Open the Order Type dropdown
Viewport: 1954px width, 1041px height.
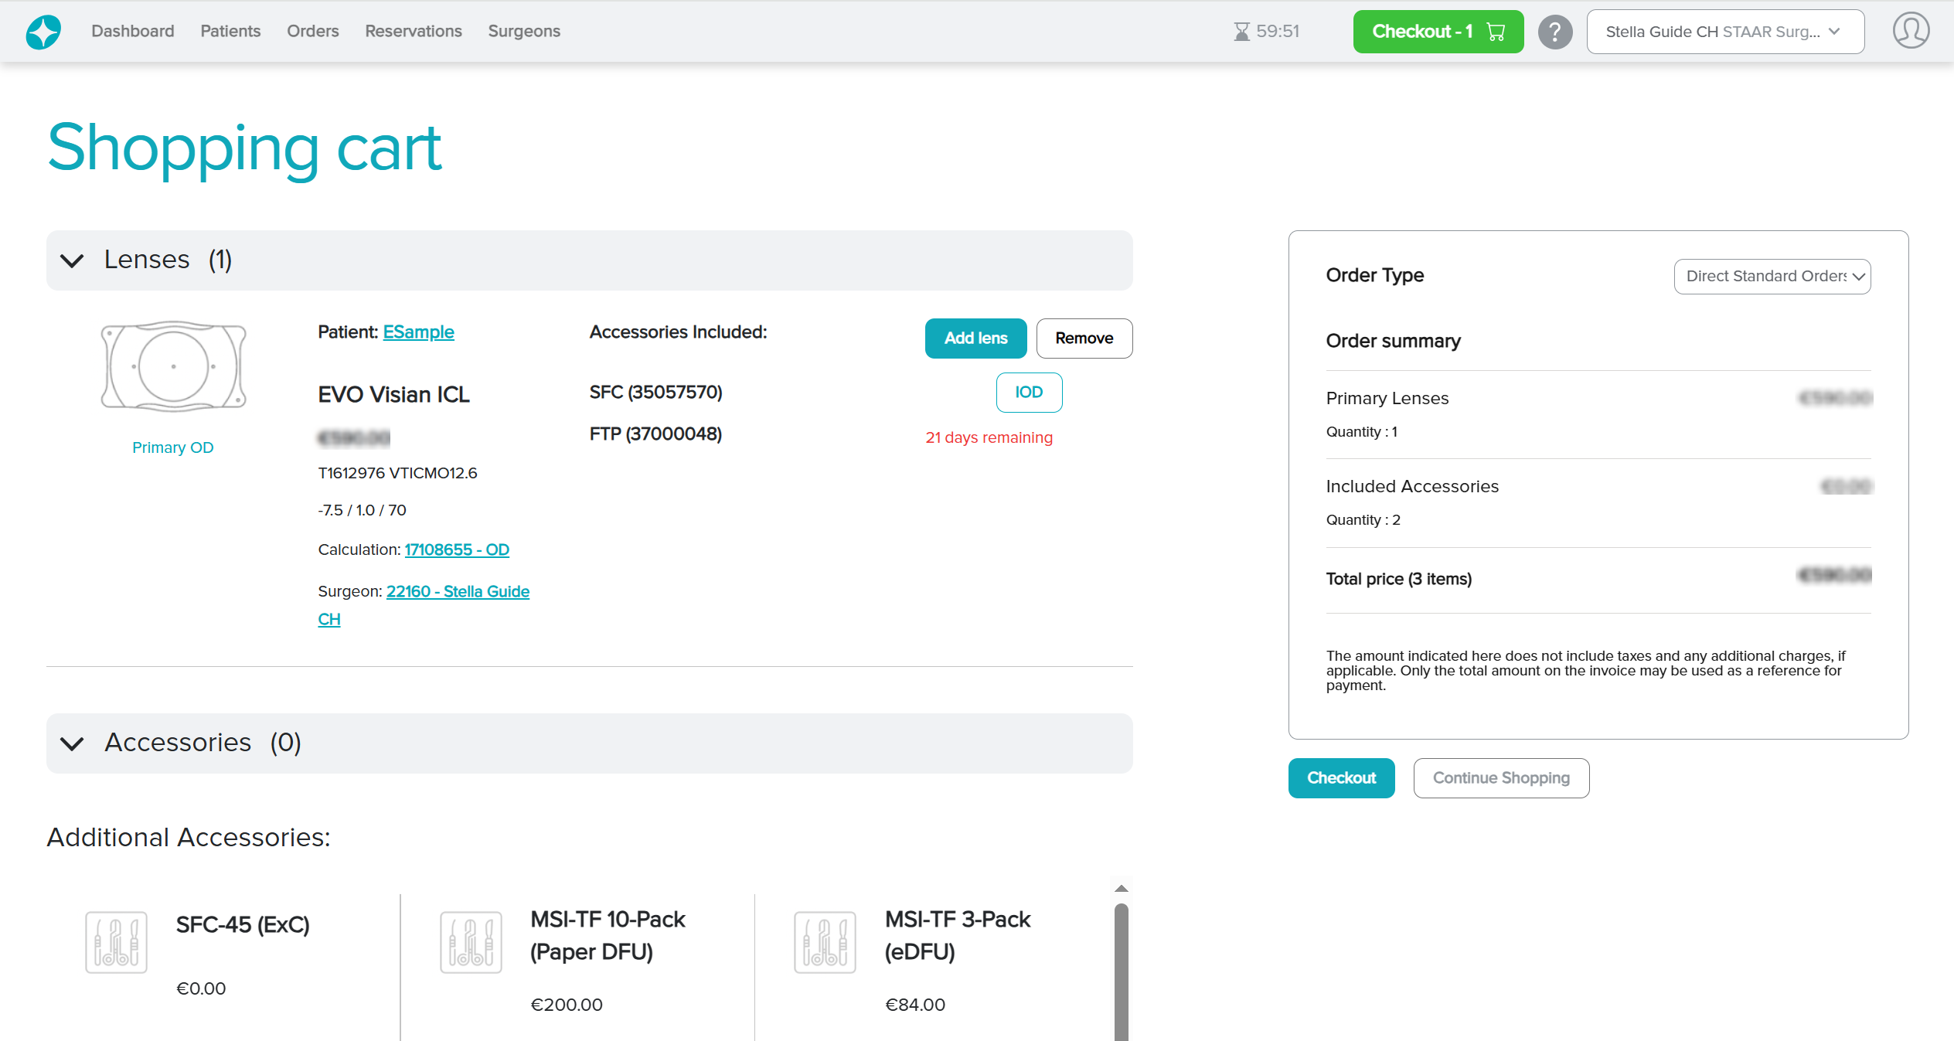click(1772, 277)
